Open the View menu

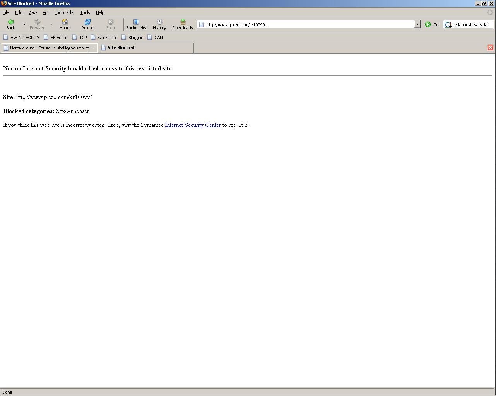[32, 12]
